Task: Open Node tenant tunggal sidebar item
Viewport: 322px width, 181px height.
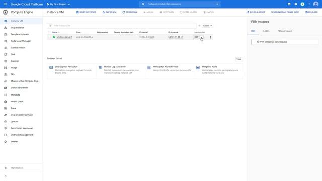Action: coord(21,41)
